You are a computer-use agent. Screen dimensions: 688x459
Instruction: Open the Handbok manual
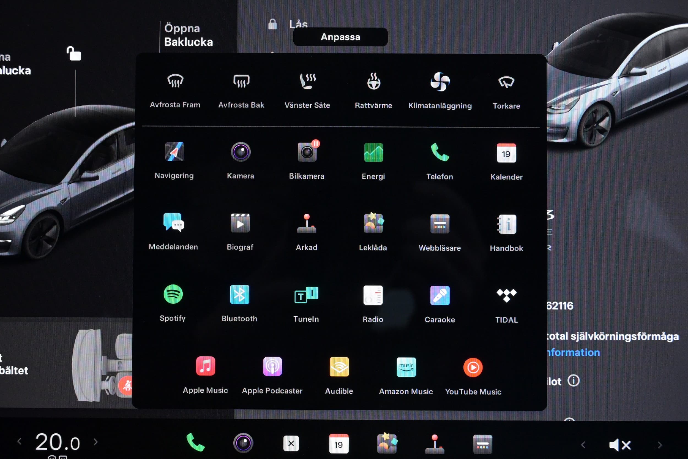pos(506,233)
